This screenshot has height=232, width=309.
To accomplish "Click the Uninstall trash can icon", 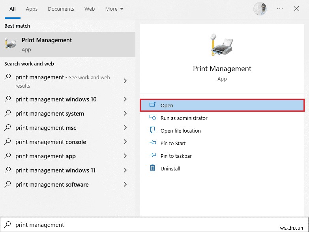I will (x=153, y=168).
